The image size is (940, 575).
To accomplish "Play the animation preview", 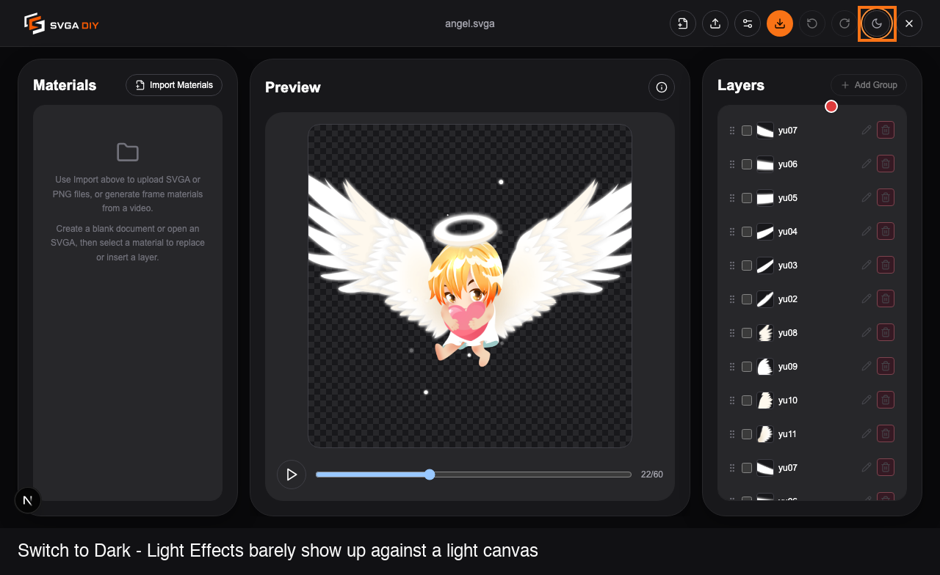I will (x=292, y=475).
